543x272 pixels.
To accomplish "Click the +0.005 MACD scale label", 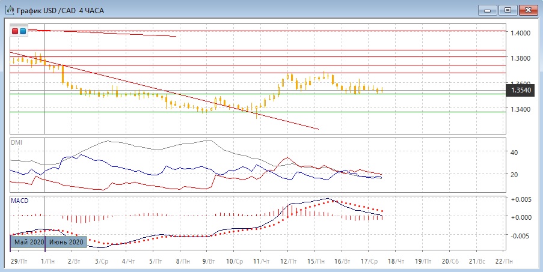I will pos(521,199).
